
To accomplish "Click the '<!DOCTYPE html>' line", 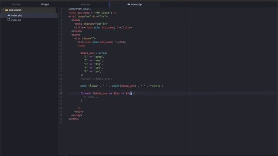I will point(79,9).
